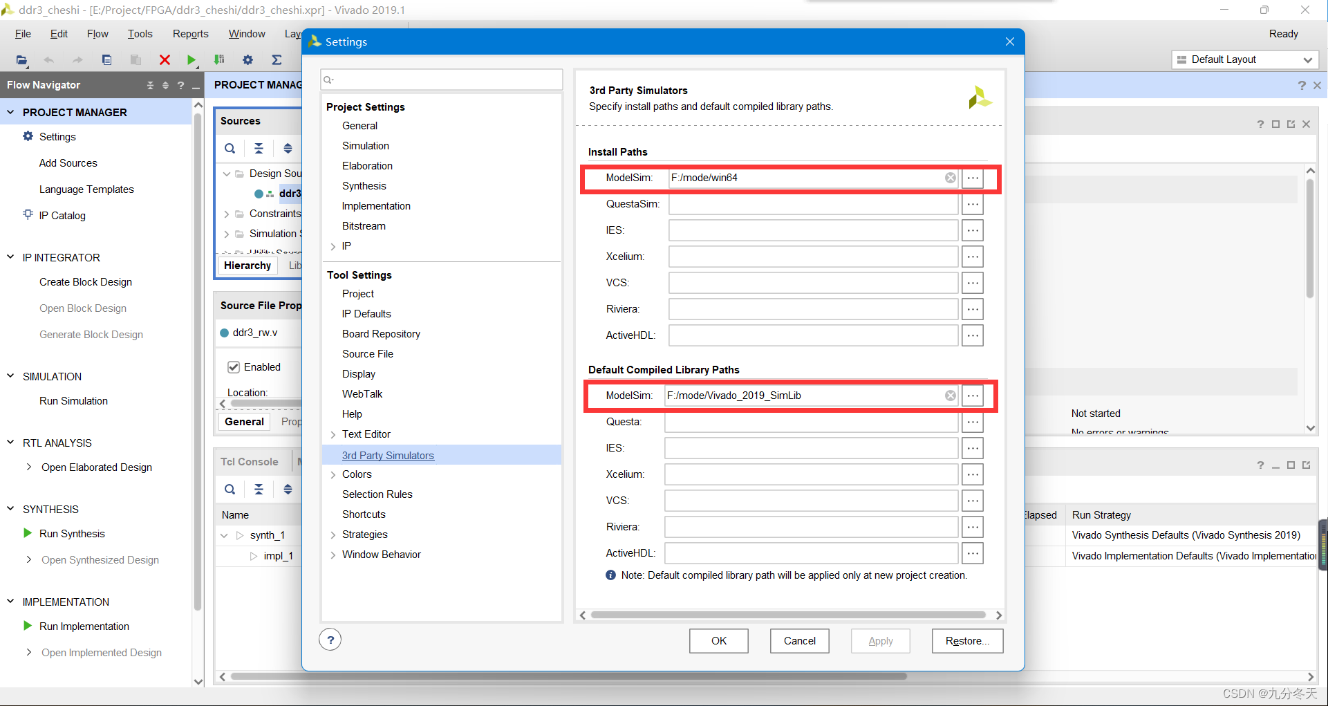This screenshot has width=1328, height=706.
Task: Expand the Colors settings node
Action: coord(333,475)
